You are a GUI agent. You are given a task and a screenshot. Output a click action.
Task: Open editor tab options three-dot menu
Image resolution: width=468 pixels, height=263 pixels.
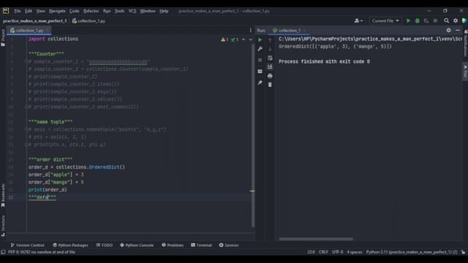coord(250,30)
